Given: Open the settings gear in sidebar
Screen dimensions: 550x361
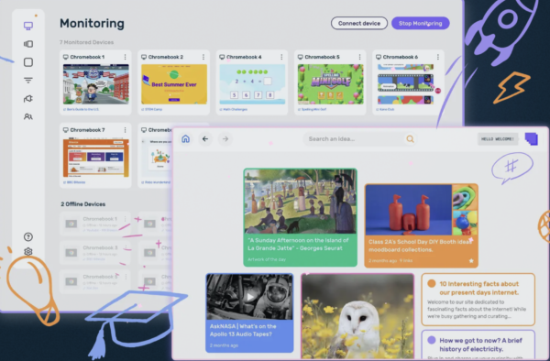Looking at the screenshot, I should [x=28, y=252].
